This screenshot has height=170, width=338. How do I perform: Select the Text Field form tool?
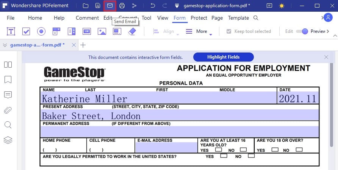(11, 31)
